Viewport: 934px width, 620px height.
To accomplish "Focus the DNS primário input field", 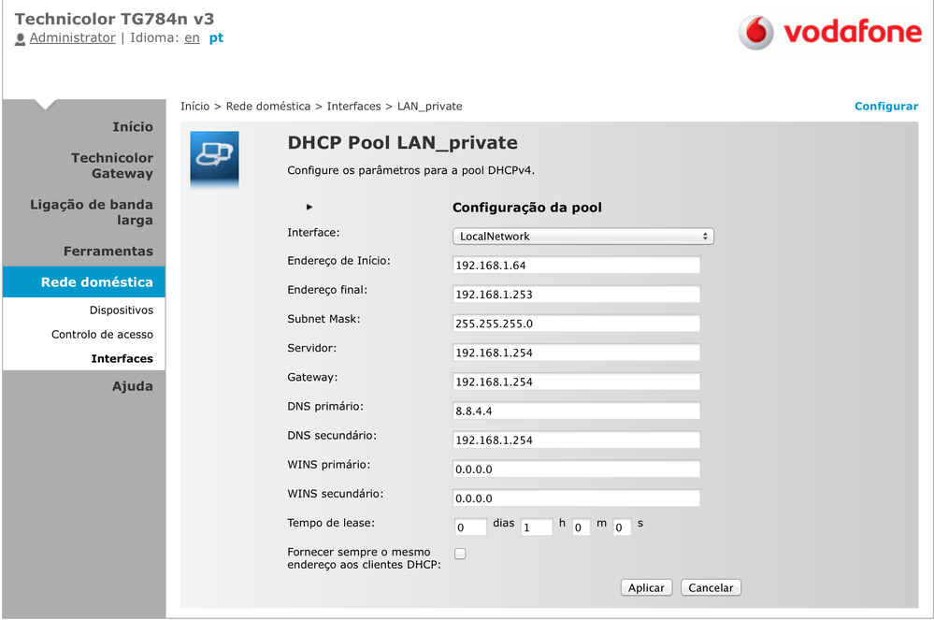I will click(x=576, y=411).
